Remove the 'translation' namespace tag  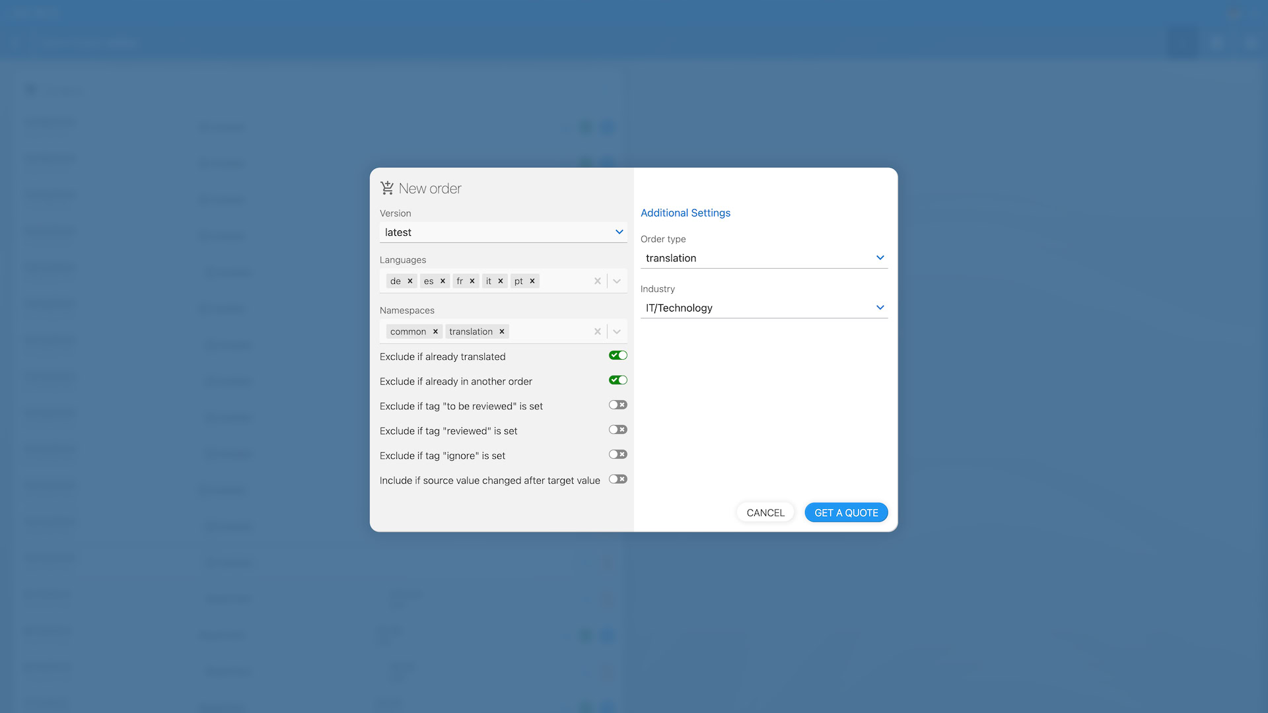tap(502, 331)
